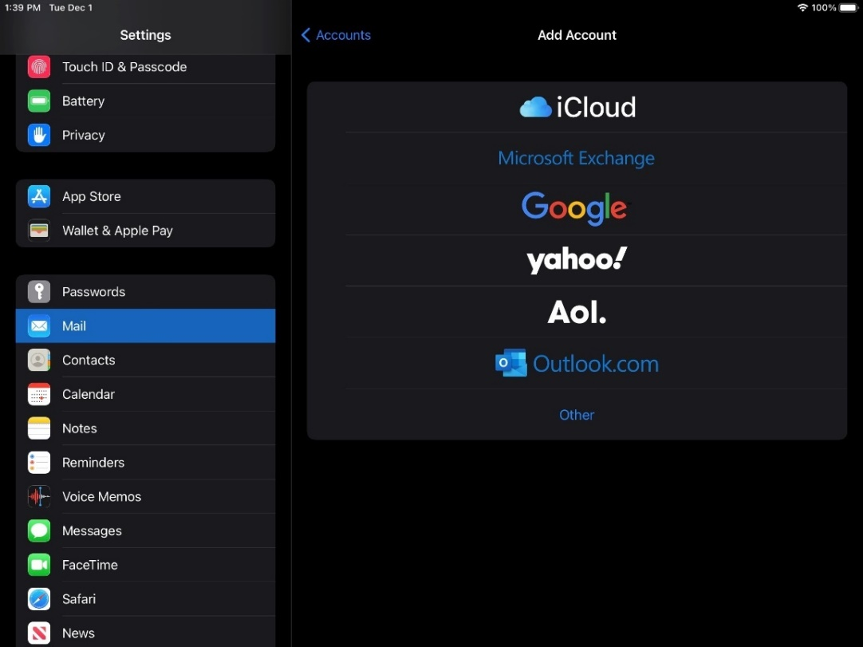Open Calendar settings

(x=145, y=394)
